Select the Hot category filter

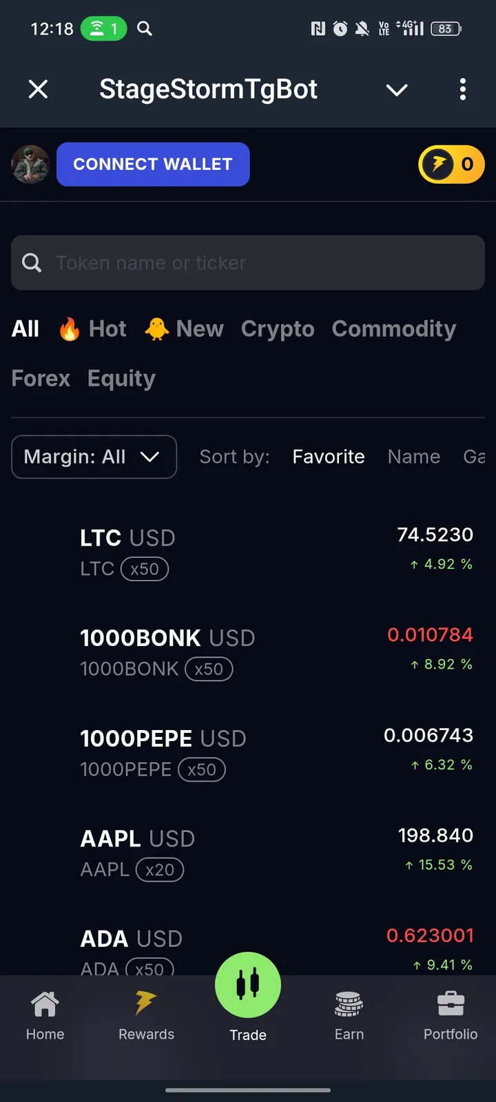point(94,329)
